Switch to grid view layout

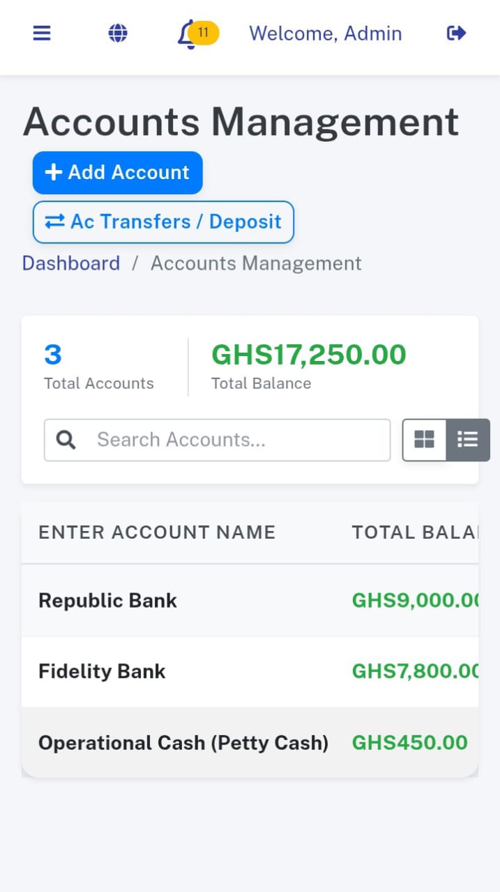pos(424,440)
